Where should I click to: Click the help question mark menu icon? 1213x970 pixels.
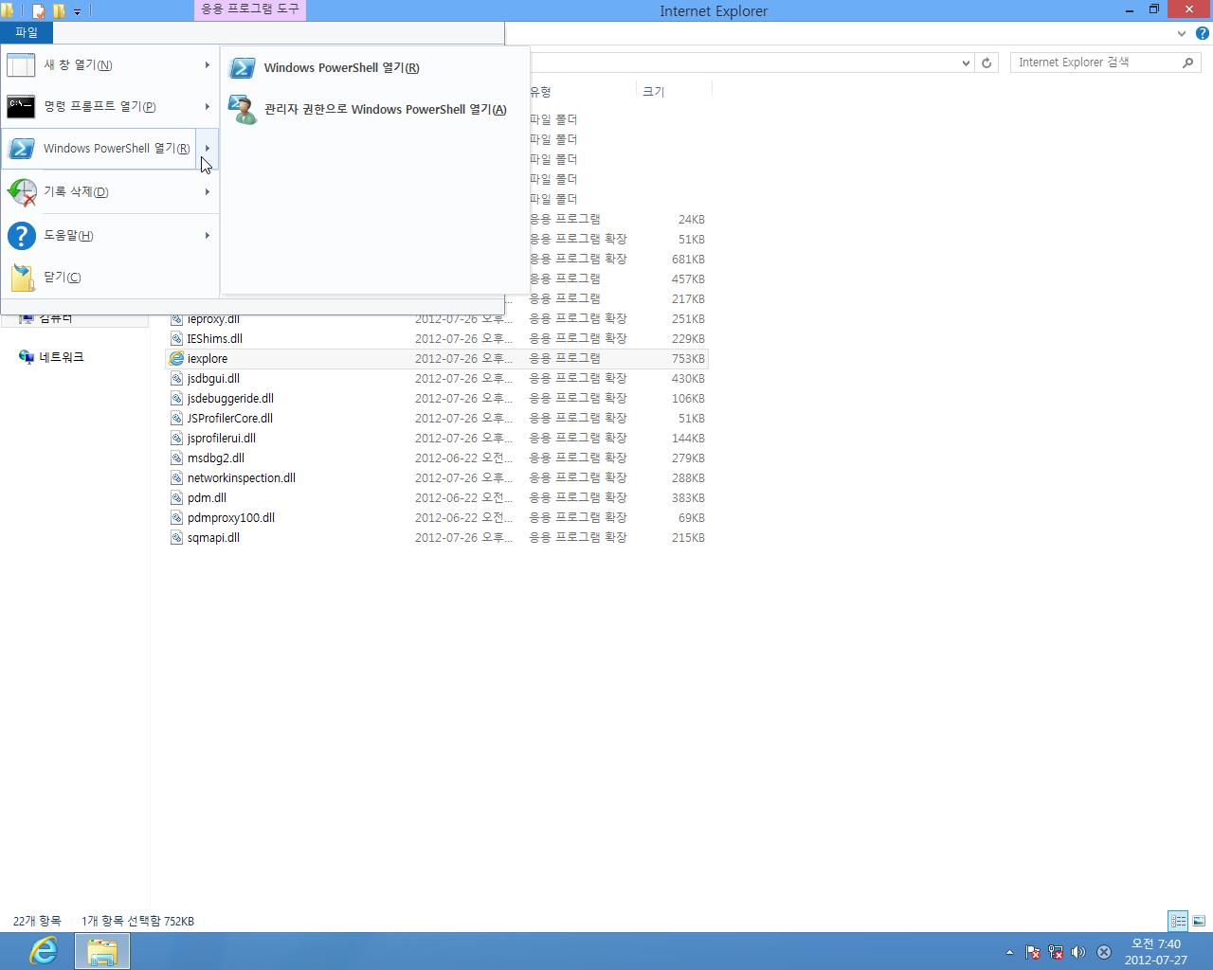point(21,235)
